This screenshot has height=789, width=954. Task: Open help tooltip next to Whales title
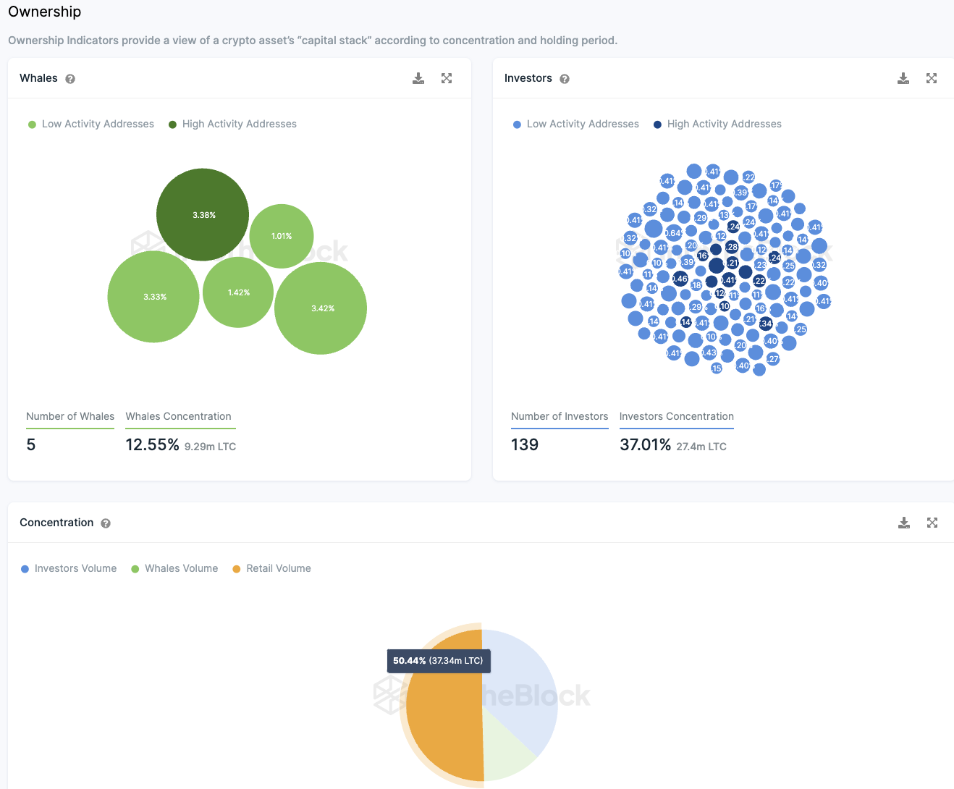pos(70,79)
